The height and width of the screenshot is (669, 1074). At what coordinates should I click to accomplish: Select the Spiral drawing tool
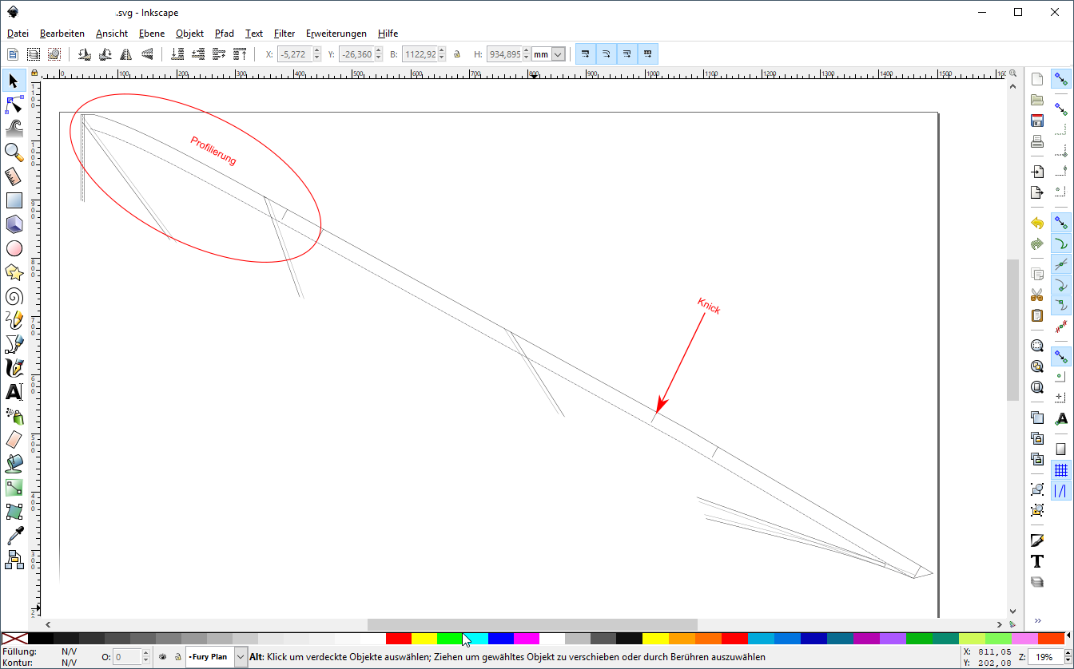[x=14, y=297]
